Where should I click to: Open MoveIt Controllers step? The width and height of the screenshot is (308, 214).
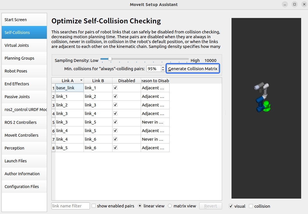(24, 135)
